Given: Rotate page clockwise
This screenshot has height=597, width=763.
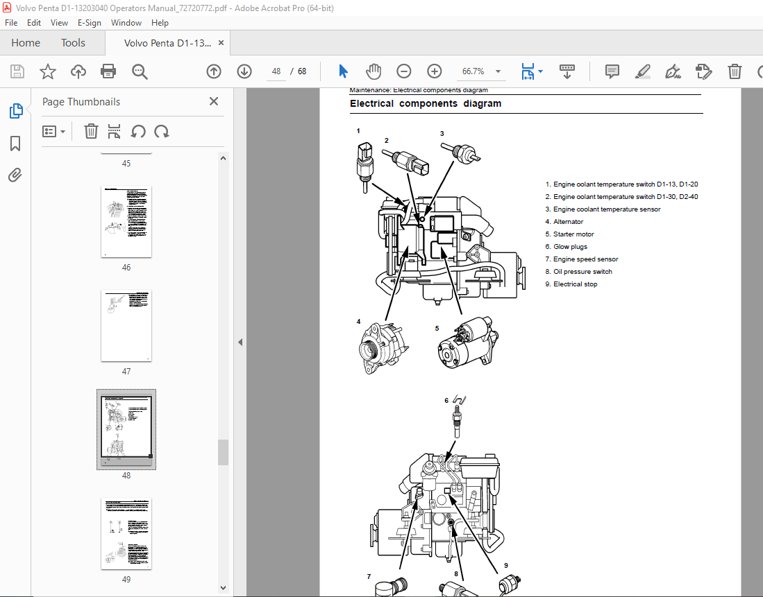Looking at the screenshot, I should click(x=162, y=131).
